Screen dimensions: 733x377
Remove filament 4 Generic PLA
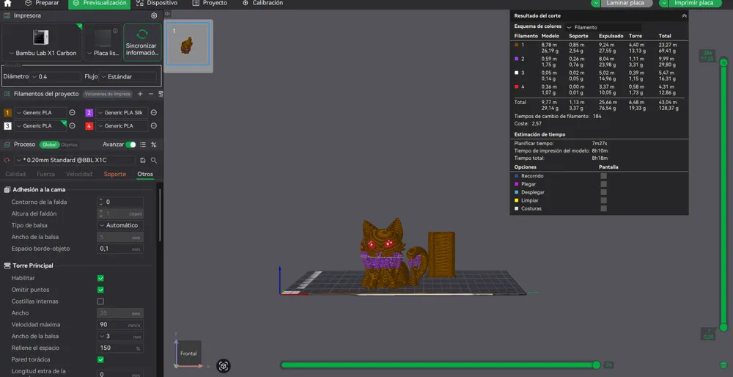tap(153, 126)
